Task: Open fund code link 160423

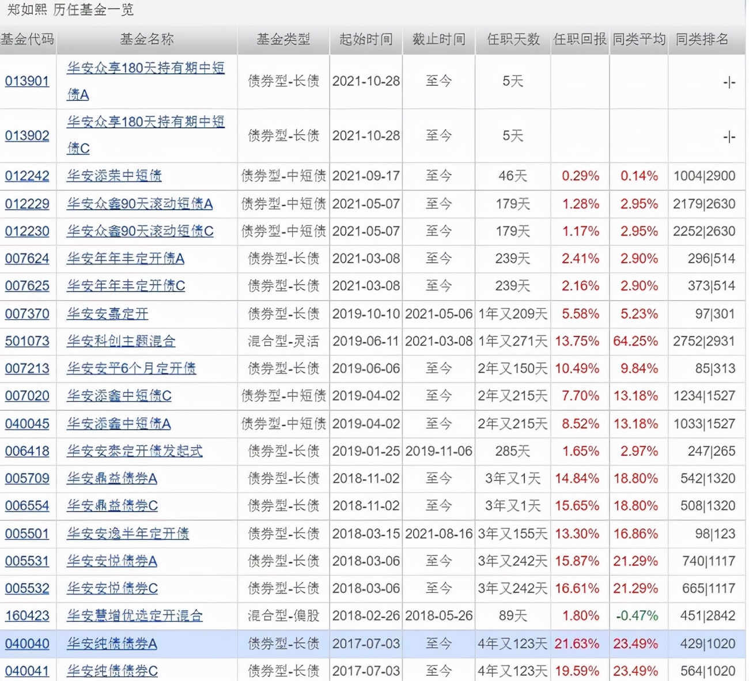Action: point(27,615)
